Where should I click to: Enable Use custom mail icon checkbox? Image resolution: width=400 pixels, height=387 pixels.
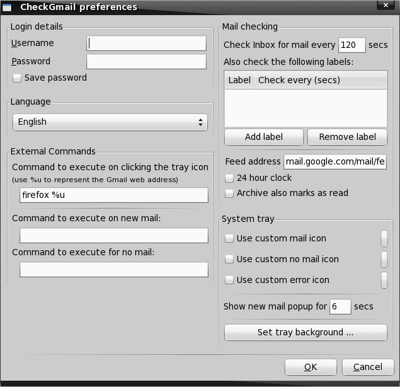click(x=230, y=239)
